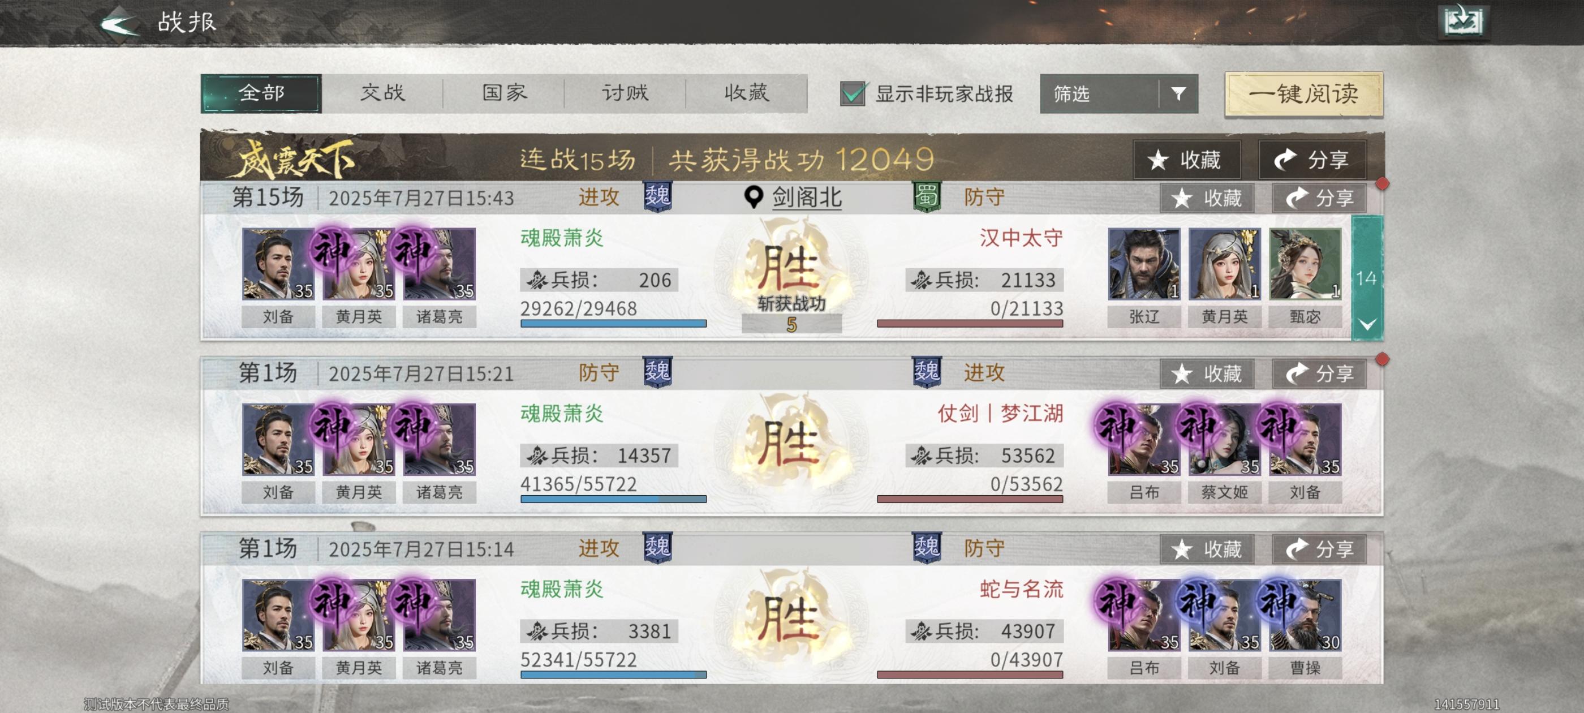Switch to the 交战 tab
The width and height of the screenshot is (1584, 713).
(x=382, y=93)
